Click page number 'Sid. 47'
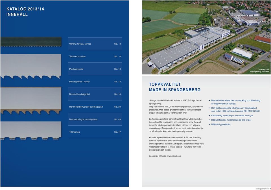 pos(117,132)
